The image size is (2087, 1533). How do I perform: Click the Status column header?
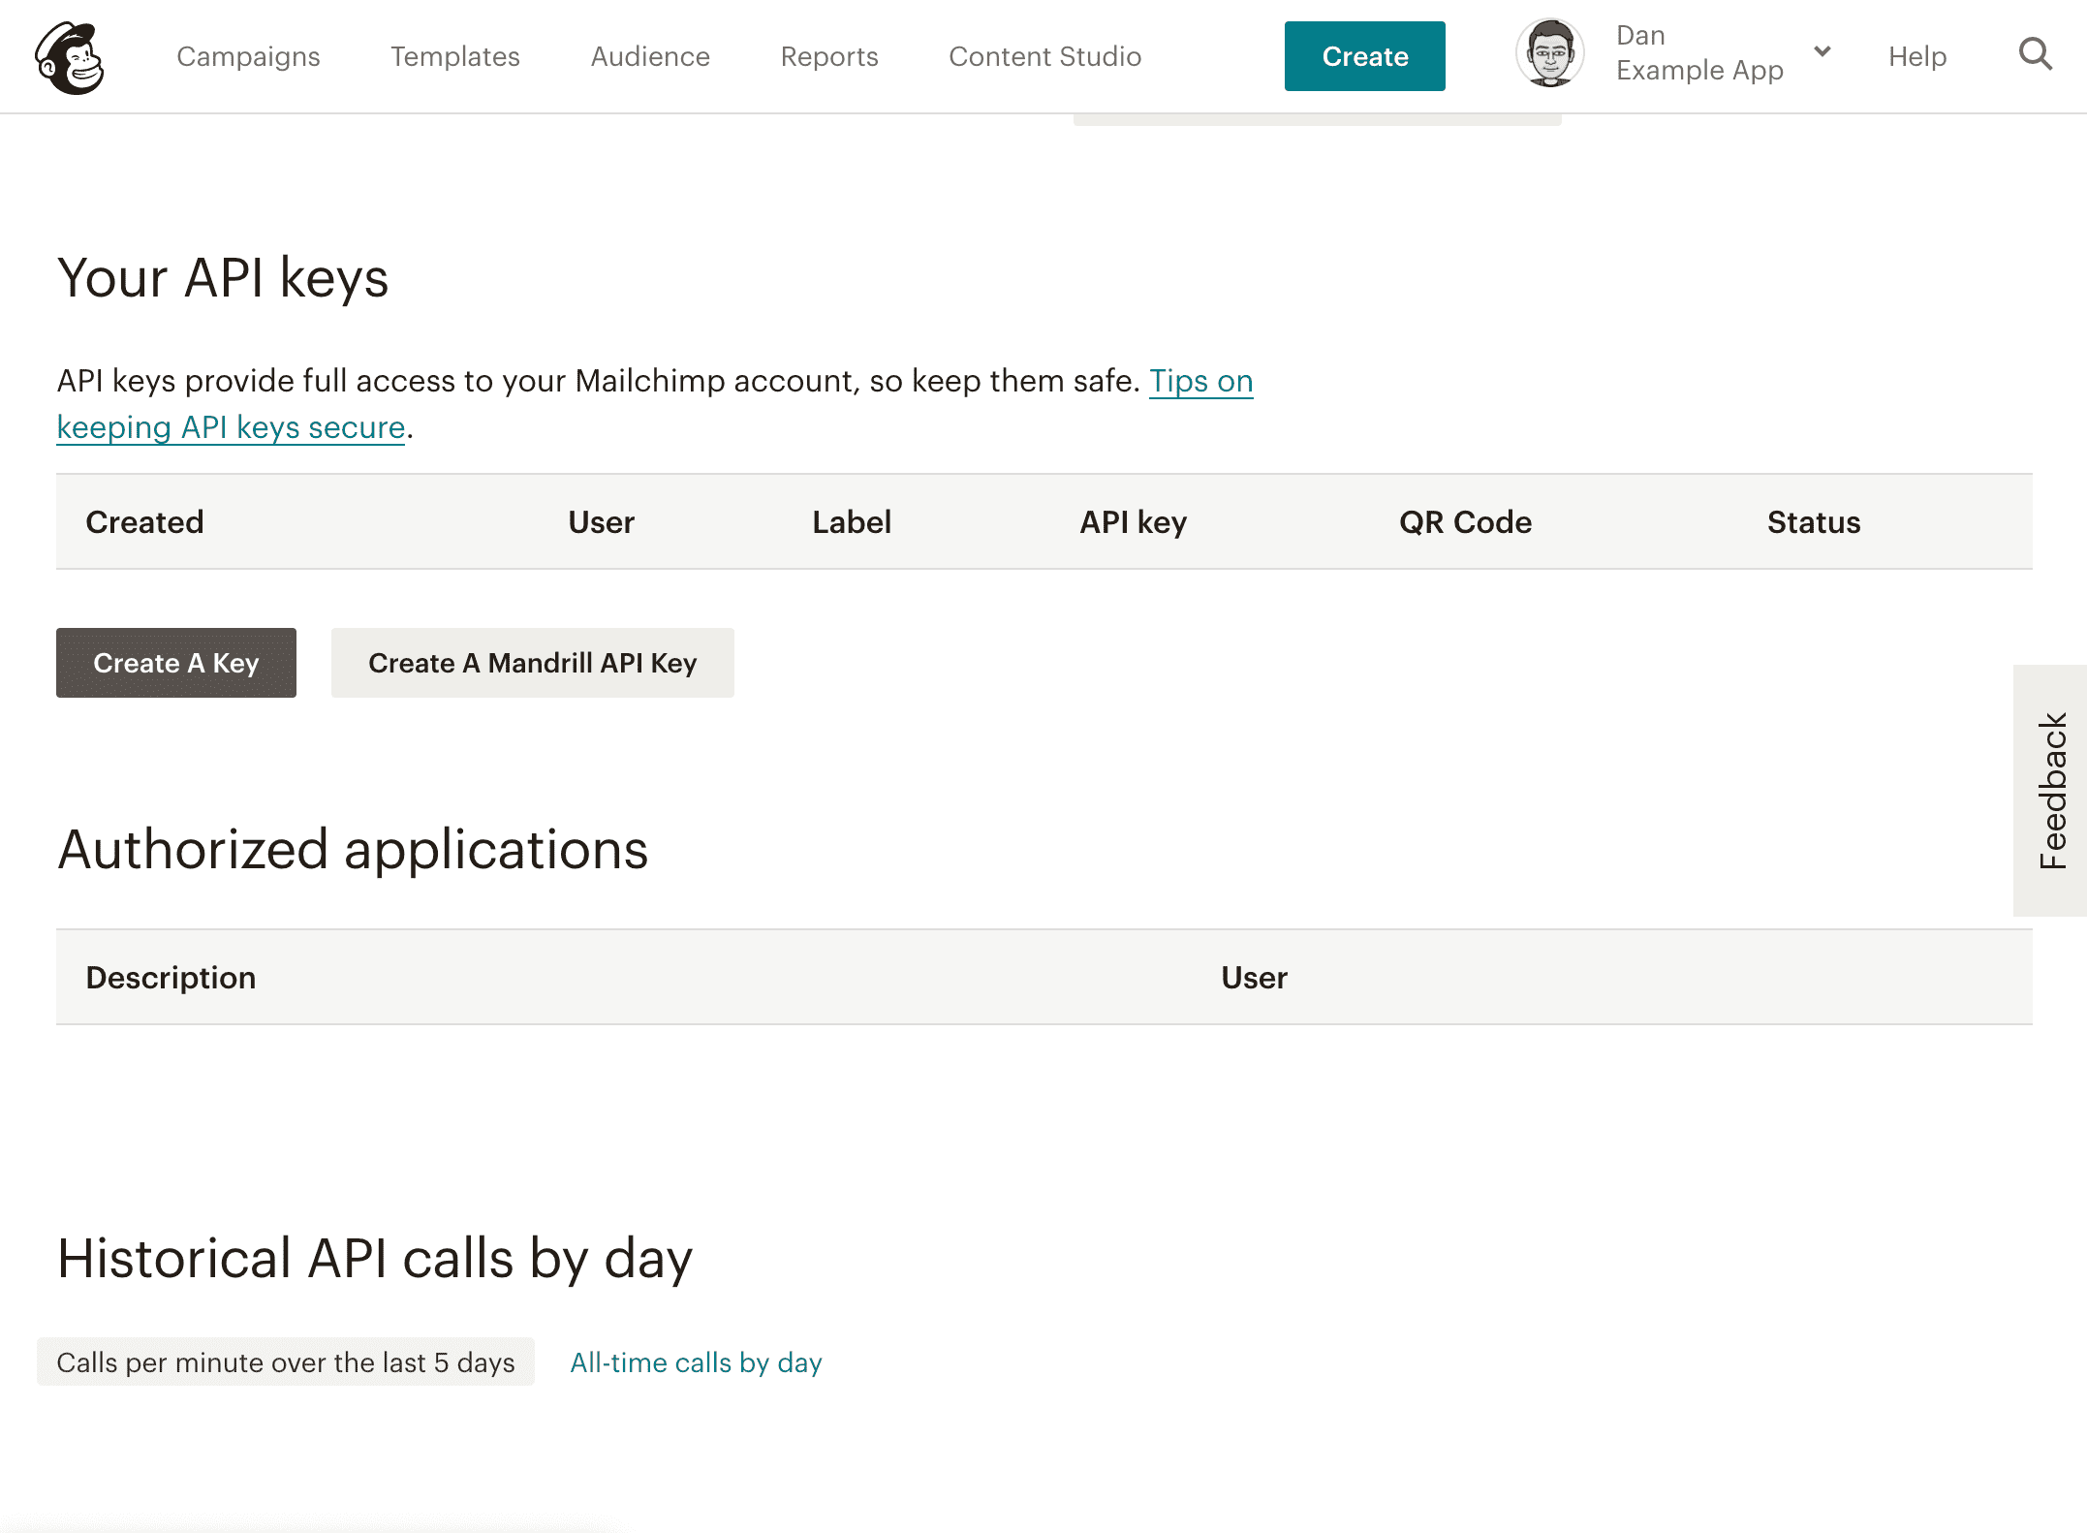1813,521
